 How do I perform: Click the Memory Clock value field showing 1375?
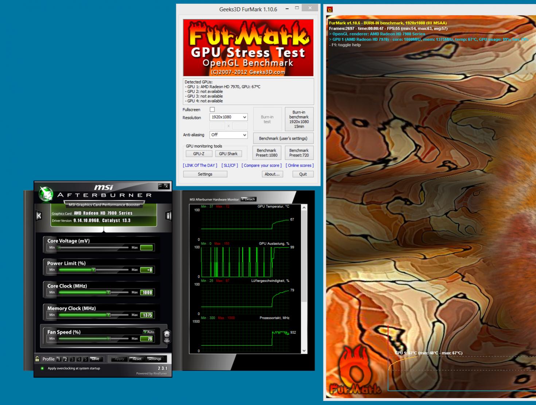(x=147, y=315)
